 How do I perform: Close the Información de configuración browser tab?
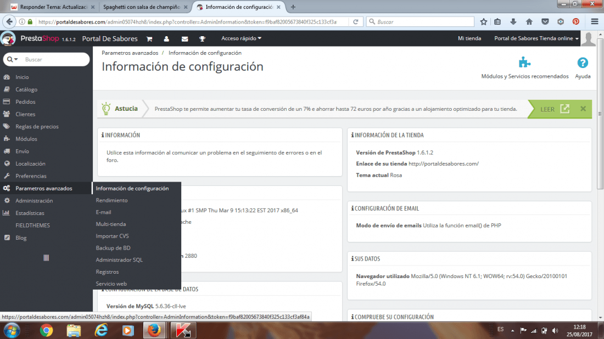[278, 7]
